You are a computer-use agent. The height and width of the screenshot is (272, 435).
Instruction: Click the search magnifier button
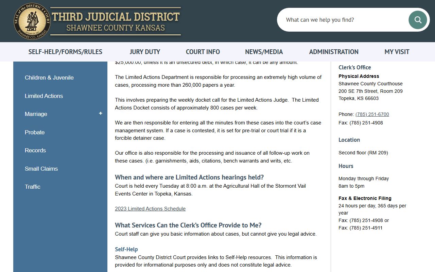pos(418,20)
